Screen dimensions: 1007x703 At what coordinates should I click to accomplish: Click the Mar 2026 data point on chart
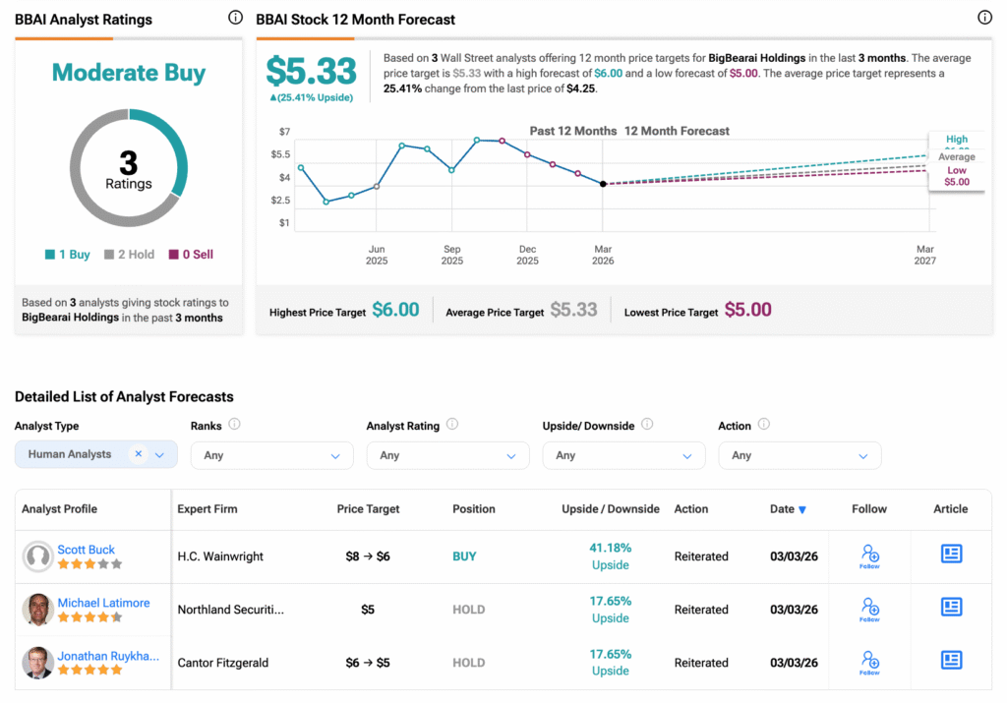tap(603, 184)
